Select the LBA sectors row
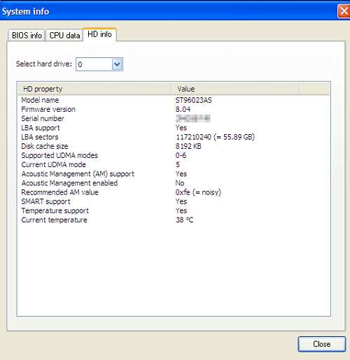The width and height of the screenshot is (350, 360). 174,137
